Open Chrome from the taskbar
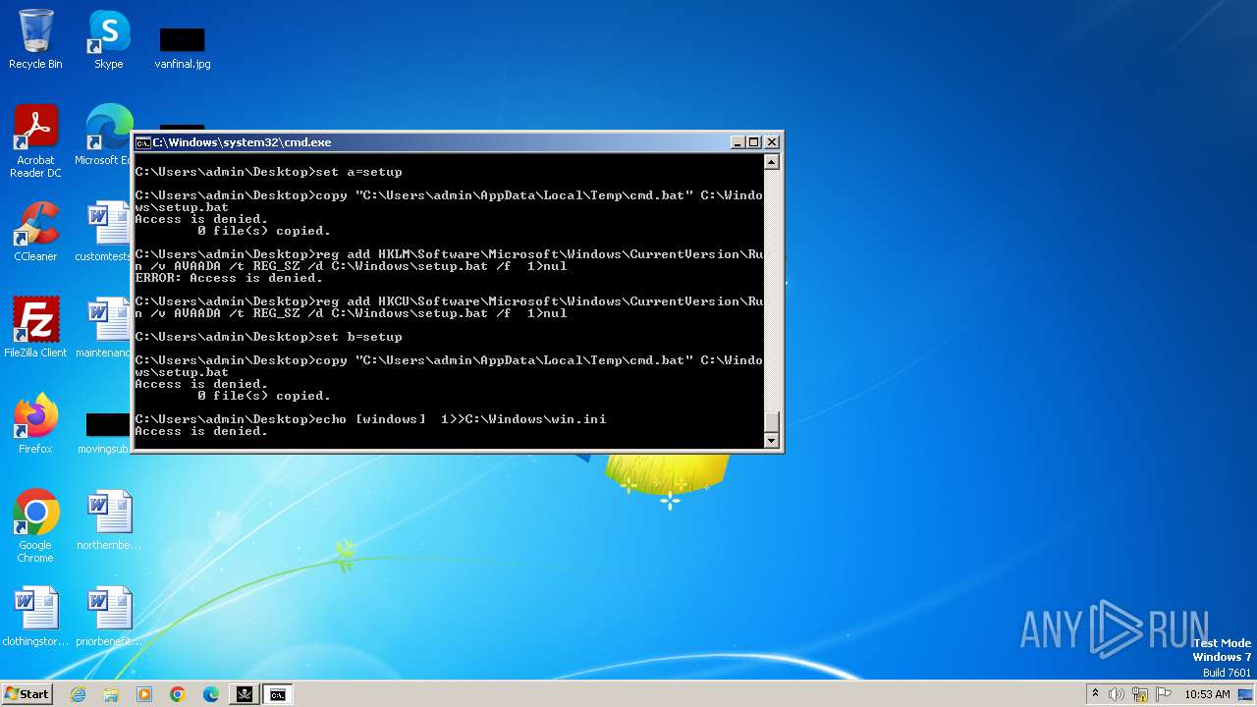Screen dimensions: 1257x707 point(178,694)
